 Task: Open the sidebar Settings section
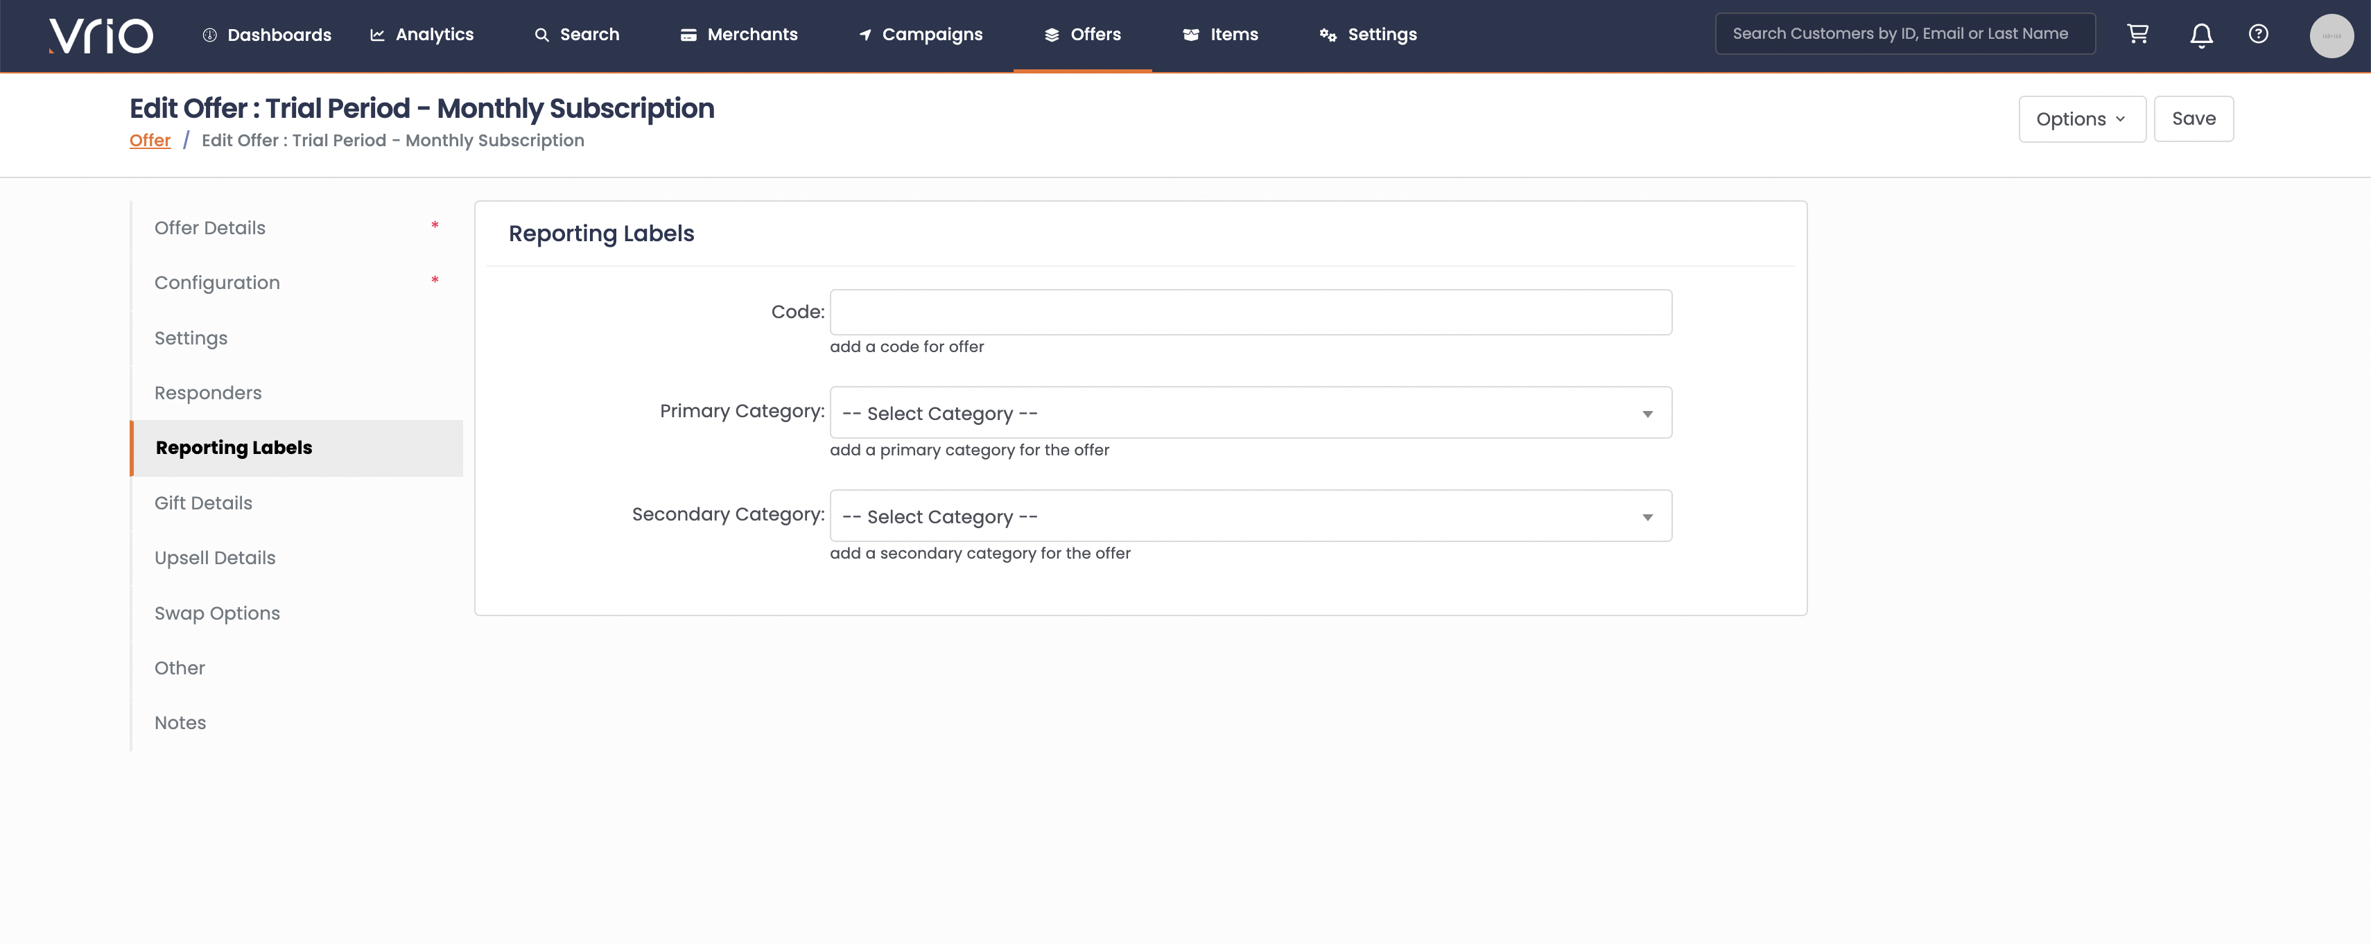[x=297, y=339]
